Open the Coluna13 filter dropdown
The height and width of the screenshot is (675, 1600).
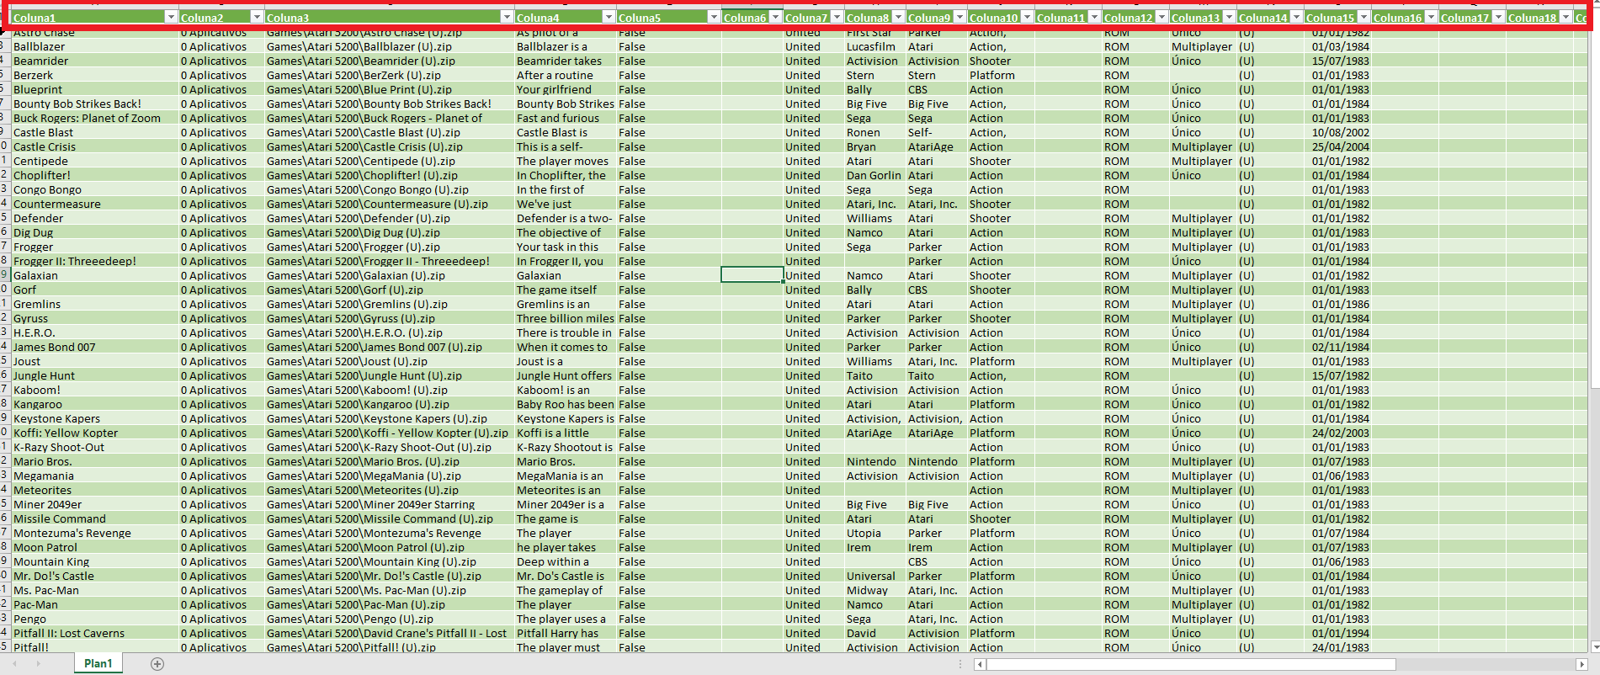(1229, 17)
